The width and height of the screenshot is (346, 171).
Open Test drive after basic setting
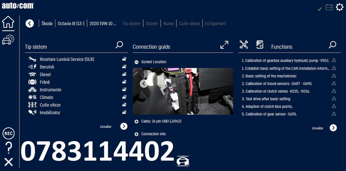coord(266,99)
